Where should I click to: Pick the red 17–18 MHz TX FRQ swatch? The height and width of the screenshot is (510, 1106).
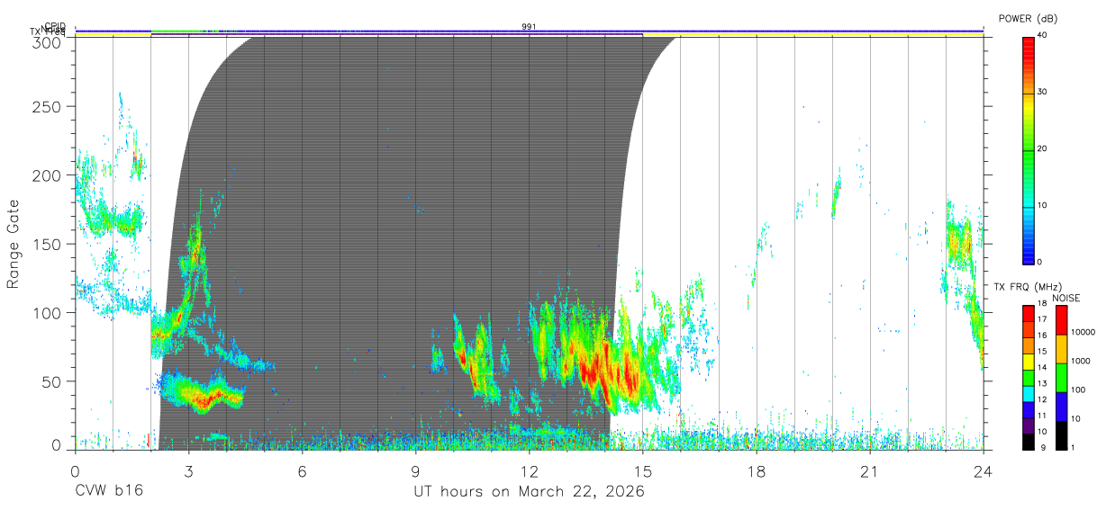coord(1028,312)
